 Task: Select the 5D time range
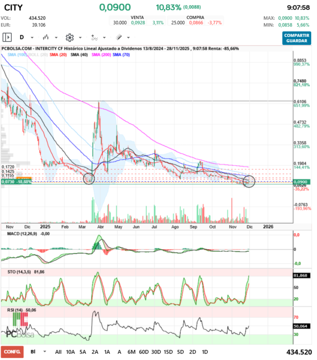click(180, 352)
